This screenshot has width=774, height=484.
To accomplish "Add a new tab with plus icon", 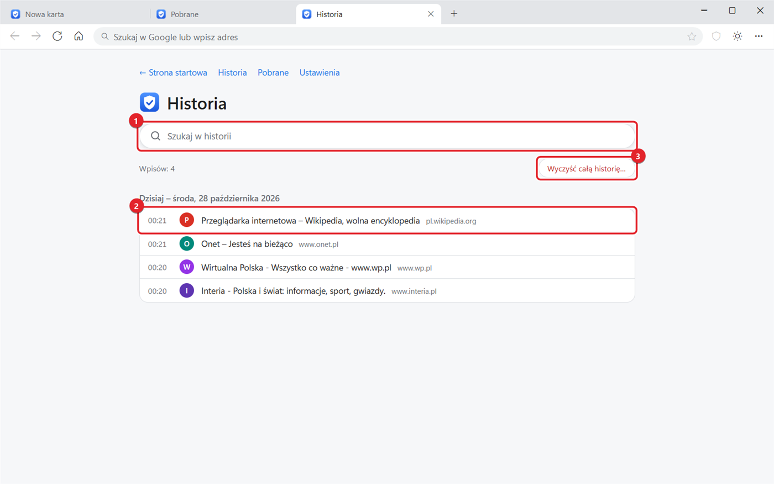I will click(x=454, y=14).
